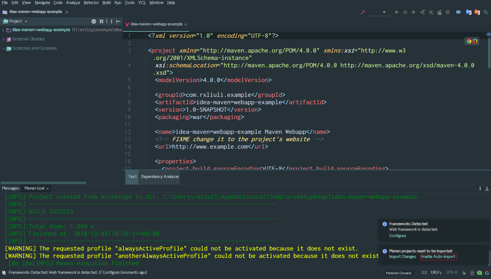This screenshot has width=491, height=279.
Task: Click the orange Google Translate icon
Action: [x=477, y=12]
